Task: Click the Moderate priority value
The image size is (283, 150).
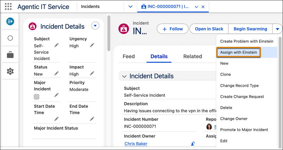Action: coord(79,89)
